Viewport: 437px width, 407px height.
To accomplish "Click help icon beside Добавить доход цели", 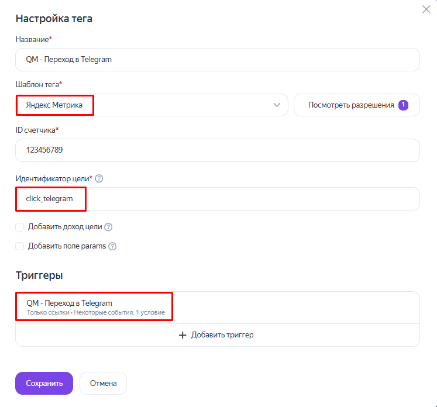I will click(x=108, y=227).
